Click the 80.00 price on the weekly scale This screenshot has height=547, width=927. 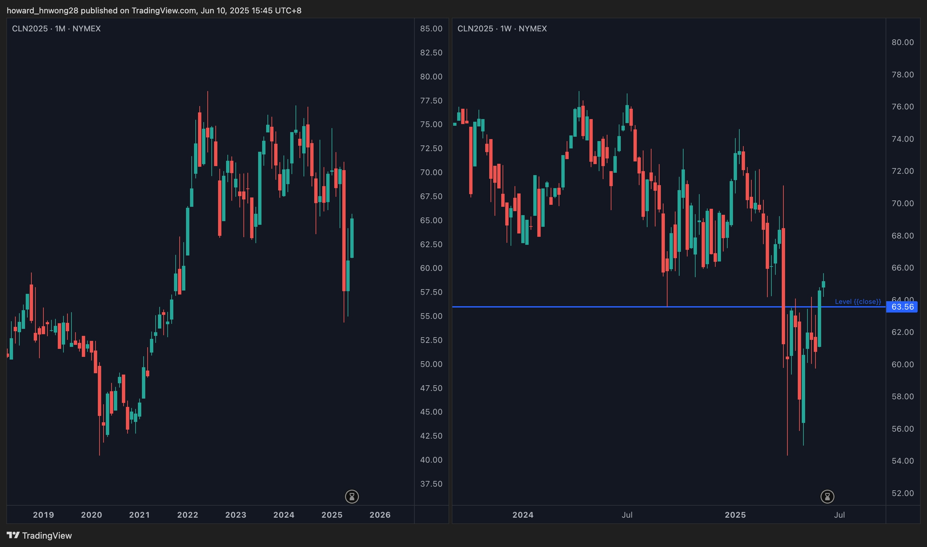coord(903,42)
